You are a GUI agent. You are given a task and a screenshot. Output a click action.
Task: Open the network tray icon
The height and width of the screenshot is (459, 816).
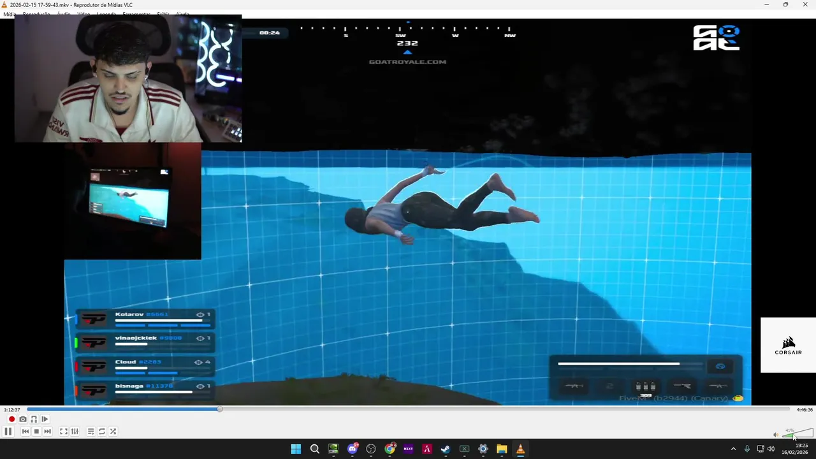[x=761, y=449]
